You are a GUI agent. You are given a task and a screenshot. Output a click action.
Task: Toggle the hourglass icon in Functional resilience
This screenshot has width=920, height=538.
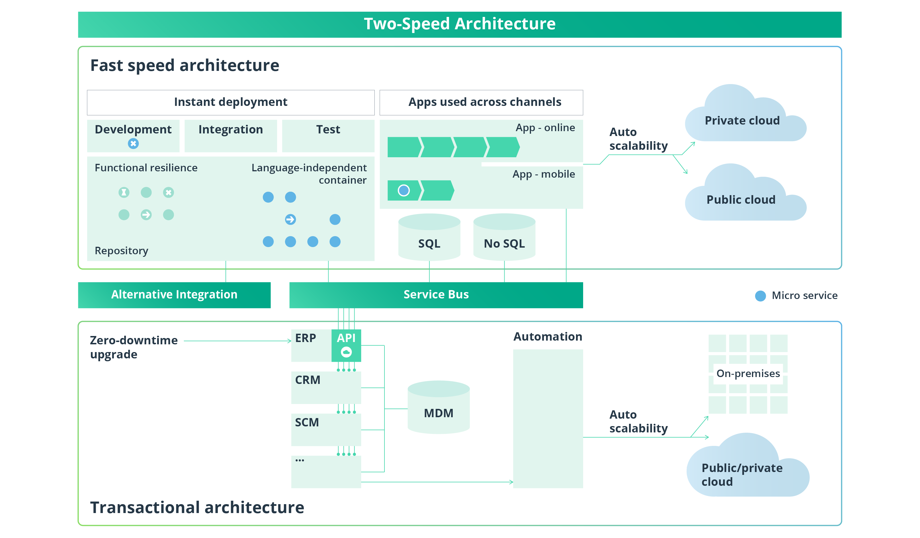click(x=124, y=192)
